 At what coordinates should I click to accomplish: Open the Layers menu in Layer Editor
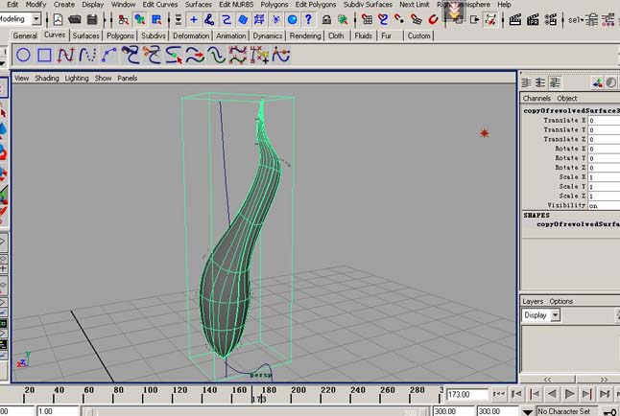point(533,301)
